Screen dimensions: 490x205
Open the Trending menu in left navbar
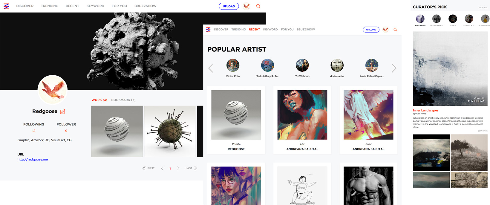pyautogui.click(x=50, y=6)
